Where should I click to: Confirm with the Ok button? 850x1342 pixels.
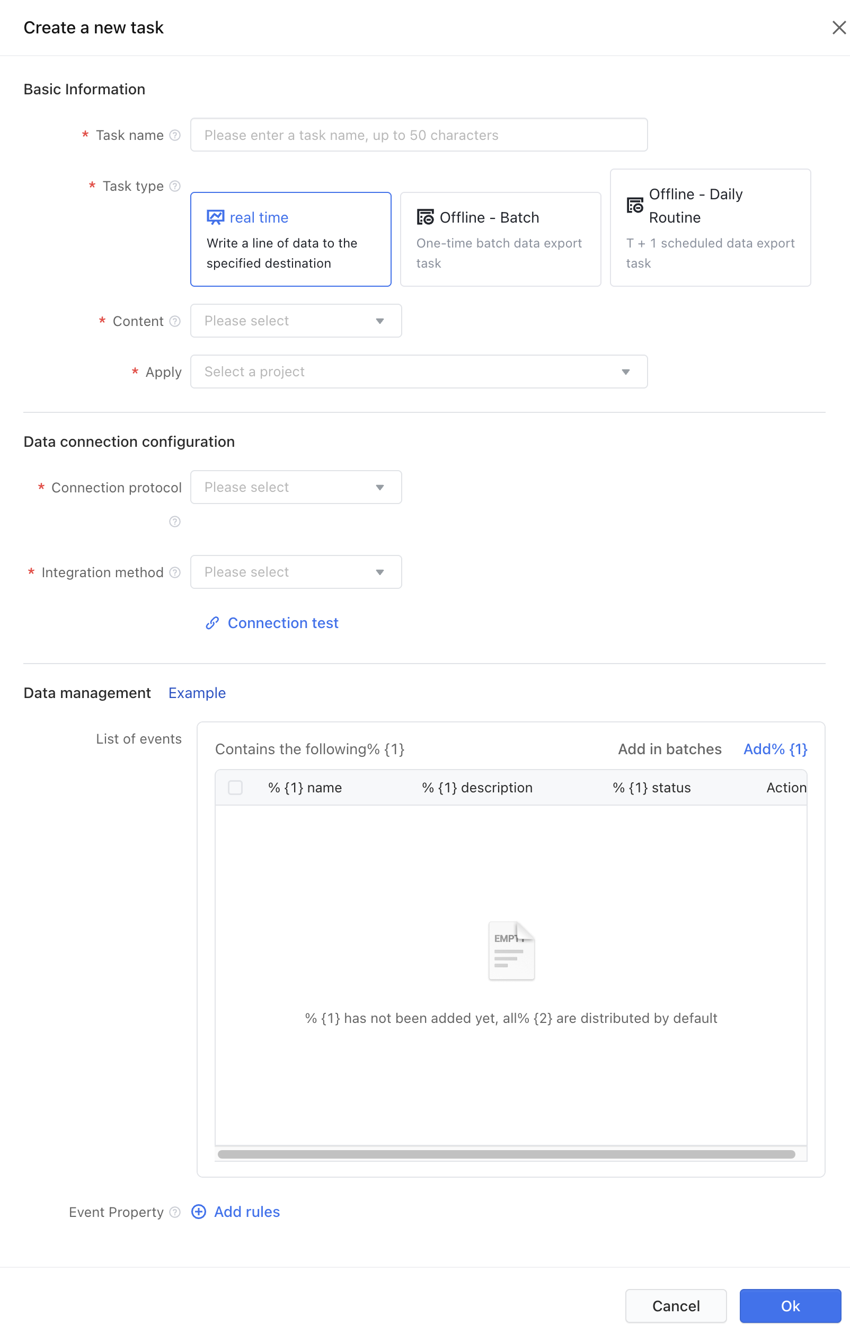coord(790,1306)
